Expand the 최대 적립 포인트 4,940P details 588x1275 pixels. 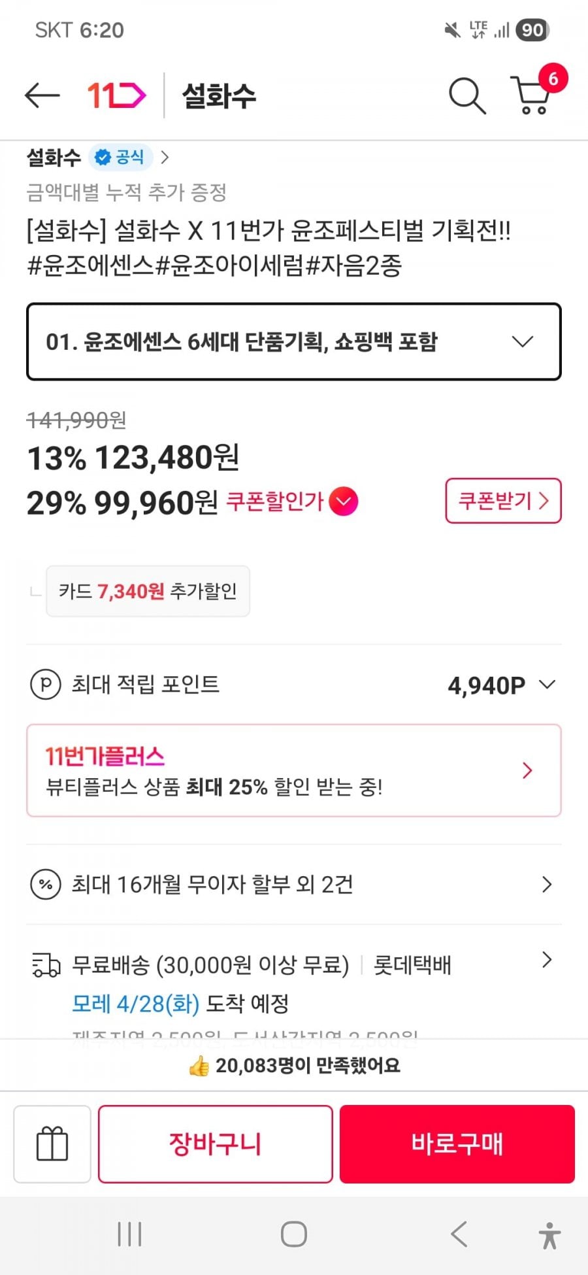click(546, 685)
